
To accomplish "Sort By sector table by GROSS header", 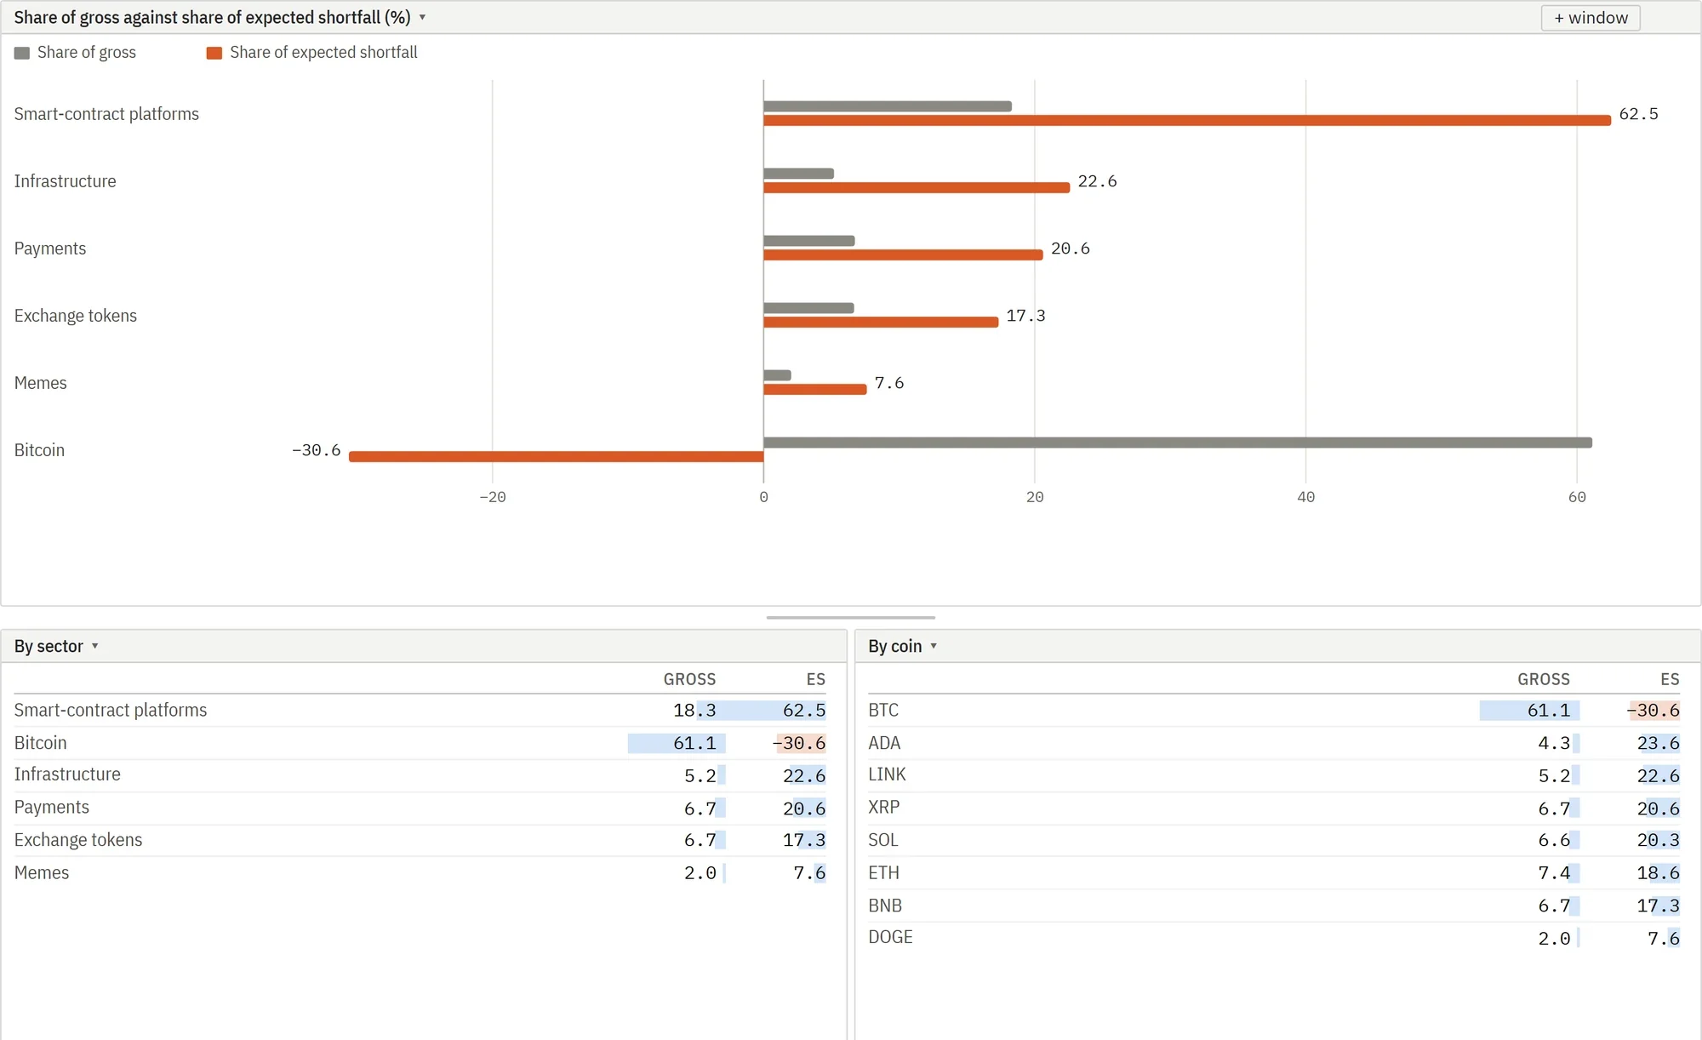I will point(689,679).
